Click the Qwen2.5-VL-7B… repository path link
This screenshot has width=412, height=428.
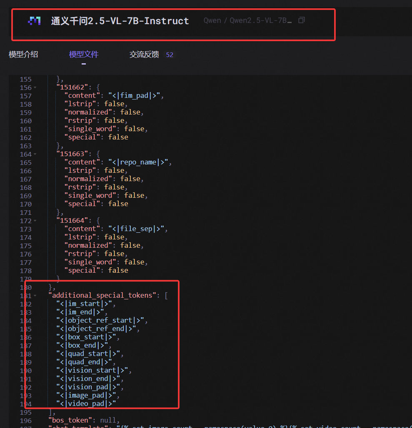coord(261,21)
